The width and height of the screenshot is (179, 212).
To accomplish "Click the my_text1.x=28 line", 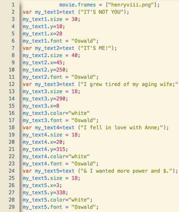I will click(x=42, y=34).
